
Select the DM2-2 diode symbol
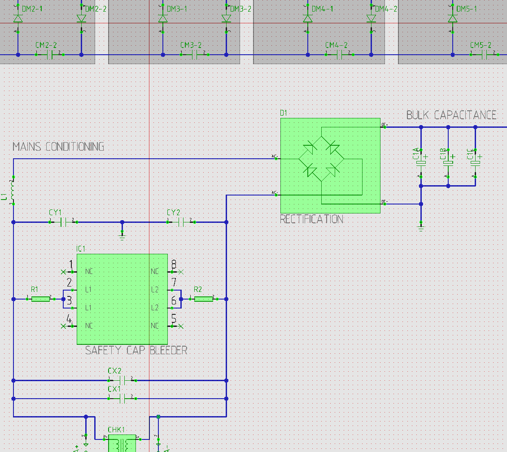pyautogui.click(x=82, y=18)
